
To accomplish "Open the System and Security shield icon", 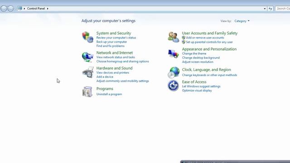I will pos(87,37).
